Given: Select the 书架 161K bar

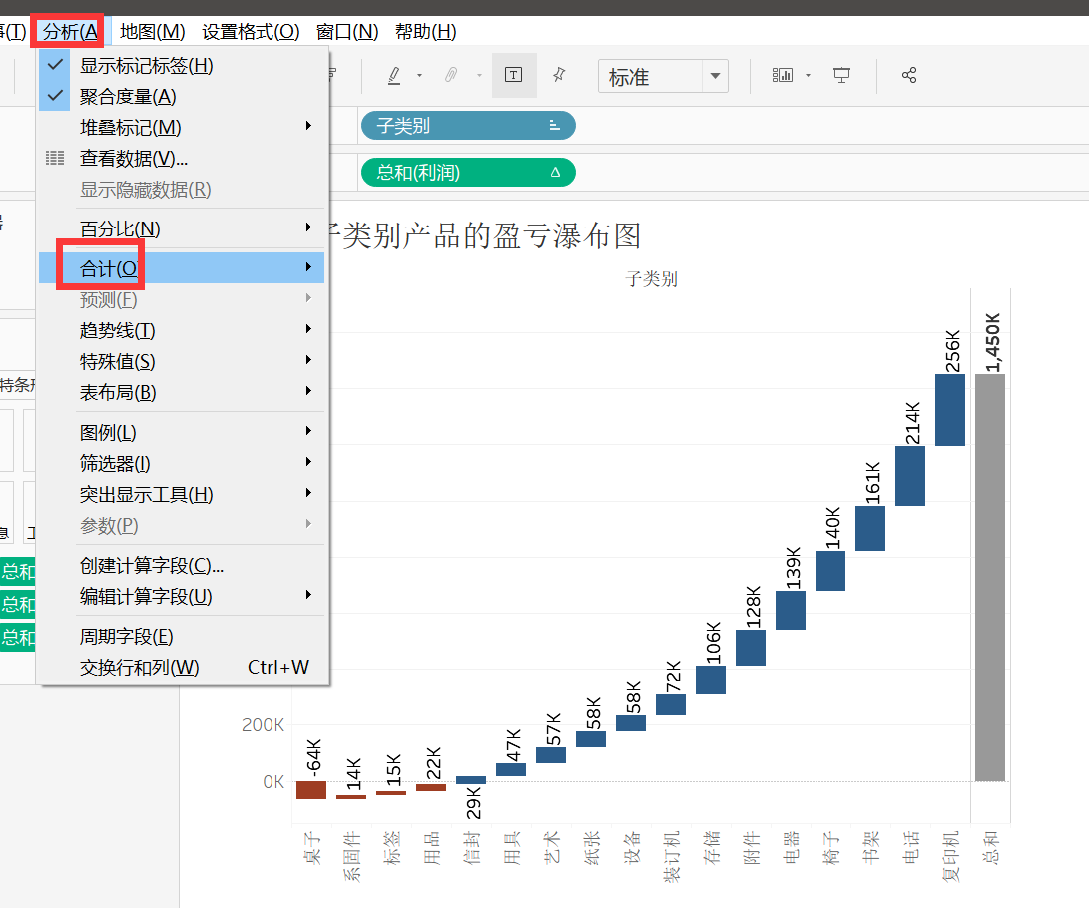Looking at the screenshot, I should (870, 528).
